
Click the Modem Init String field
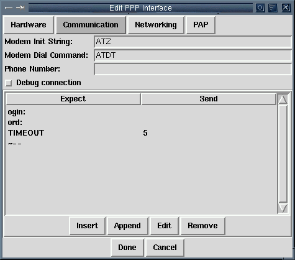coord(193,42)
